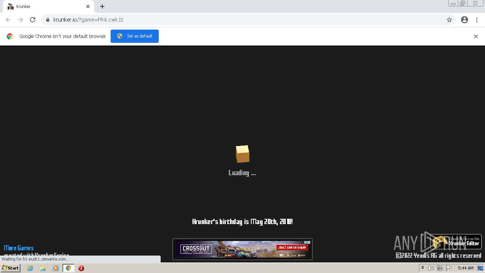The width and height of the screenshot is (485, 273).
Task: Open the Windows Start menu
Action: pyautogui.click(x=11, y=268)
